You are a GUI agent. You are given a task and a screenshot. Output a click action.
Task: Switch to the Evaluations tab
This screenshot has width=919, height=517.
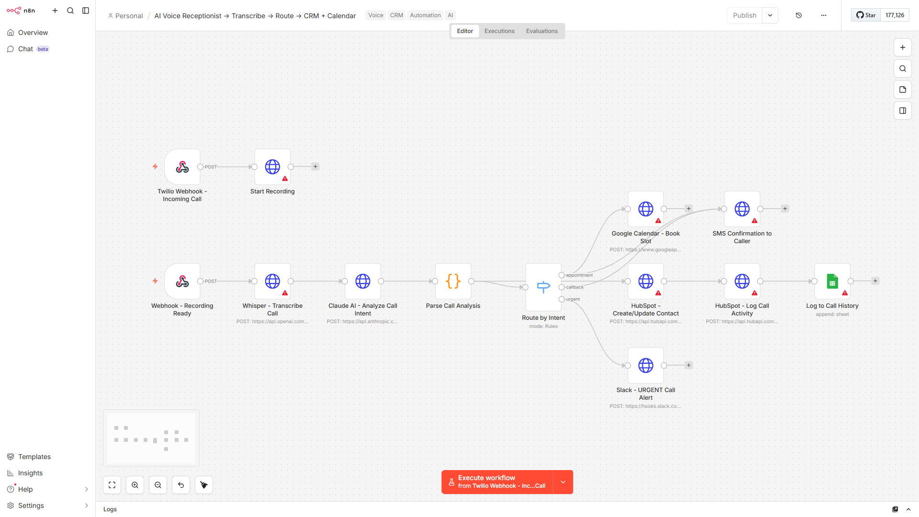tap(541, 31)
